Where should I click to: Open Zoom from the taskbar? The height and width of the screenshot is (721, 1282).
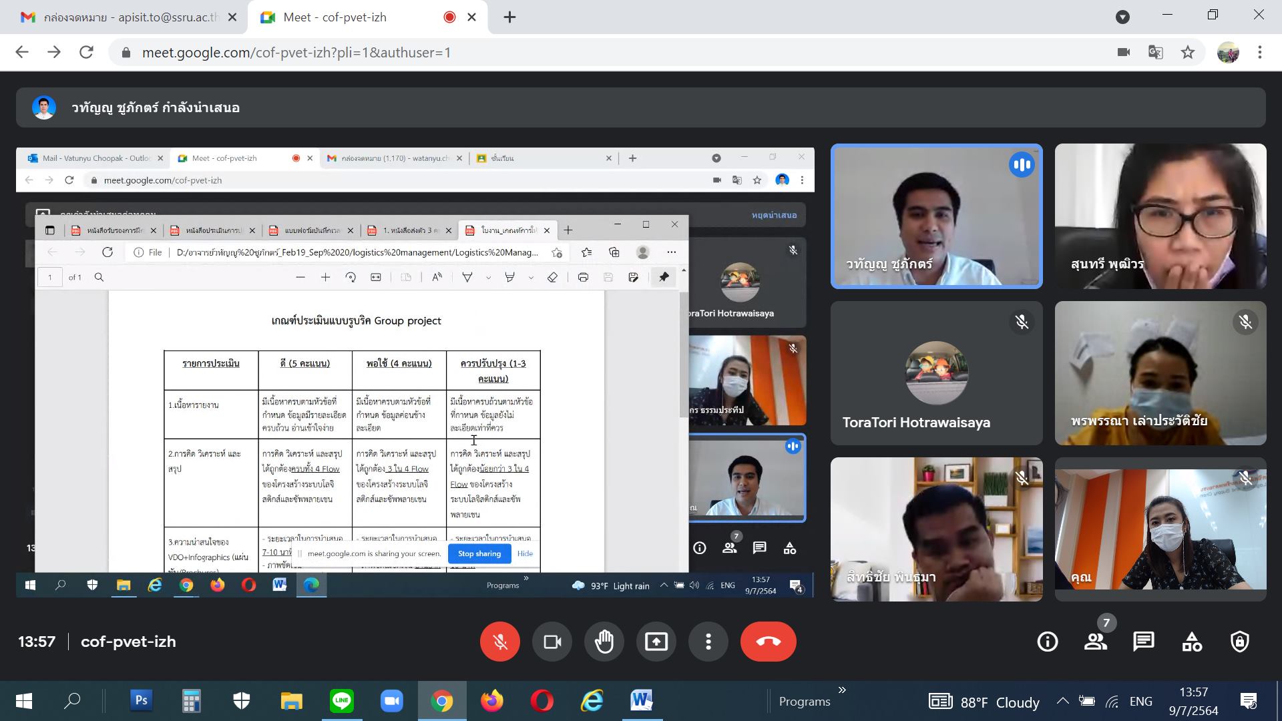[391, 701]
